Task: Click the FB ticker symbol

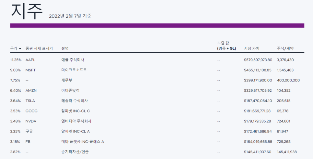Action: click(28, 142)
